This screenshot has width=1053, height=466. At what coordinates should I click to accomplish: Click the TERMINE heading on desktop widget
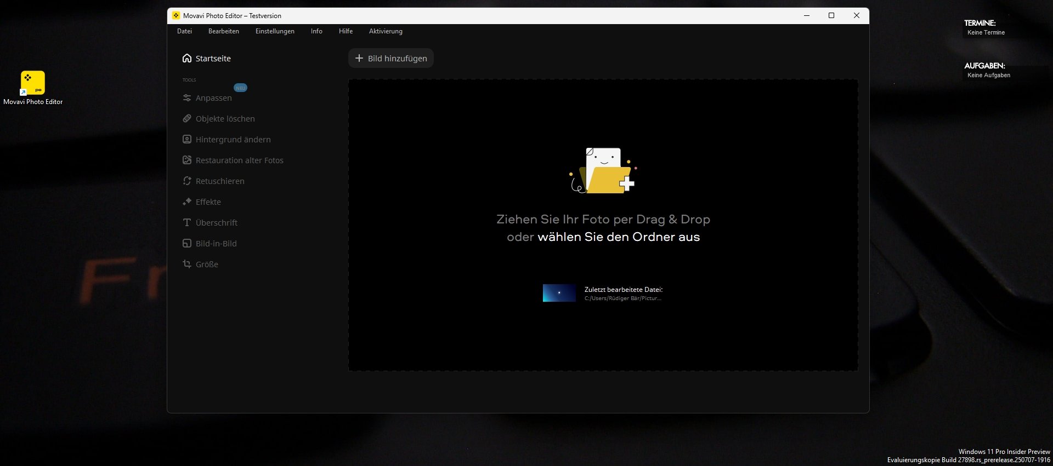coord(980,23)
